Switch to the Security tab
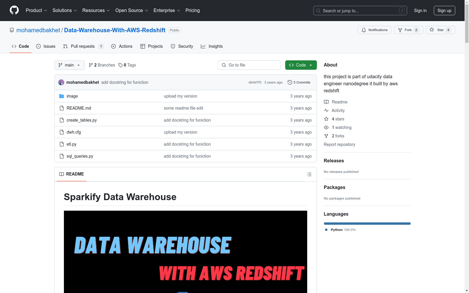Image resolution: width=469 pixels, height=293 pixels. pyautogui.click(x=182, y=46)
